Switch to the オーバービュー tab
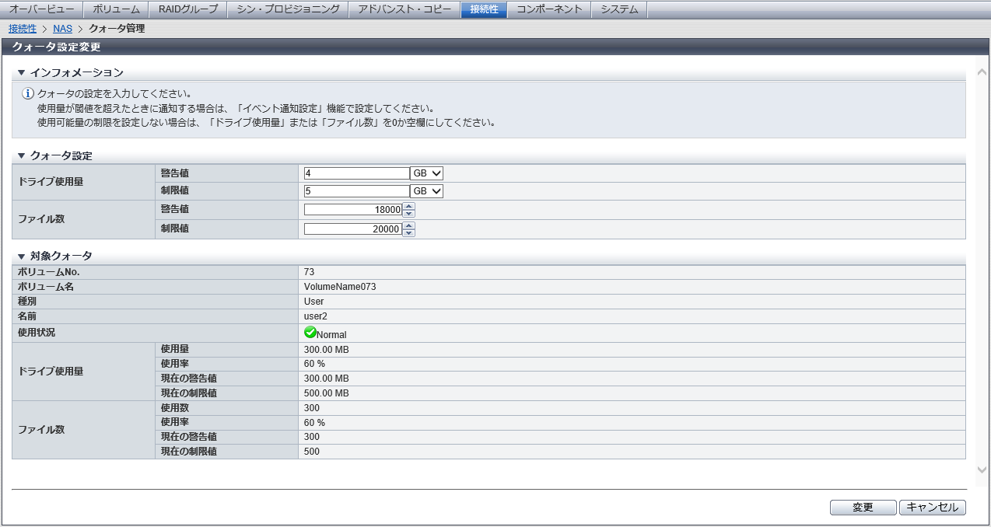The width and height of the screenshot is (991, 527). (x=41, y=9)
